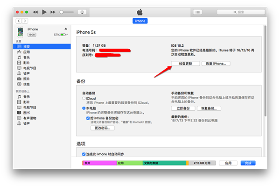Click the 57% battery indicator

click(61, 35)
